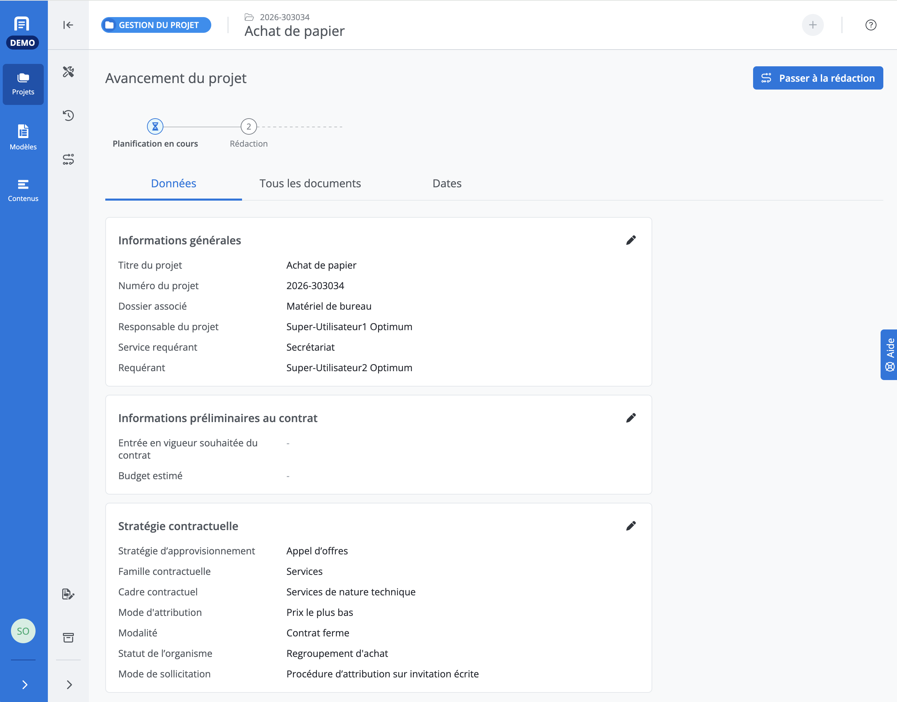Click the Appel d'offres value
The image size is (897, 702).
pyautogui.click(x=317, y=551)
